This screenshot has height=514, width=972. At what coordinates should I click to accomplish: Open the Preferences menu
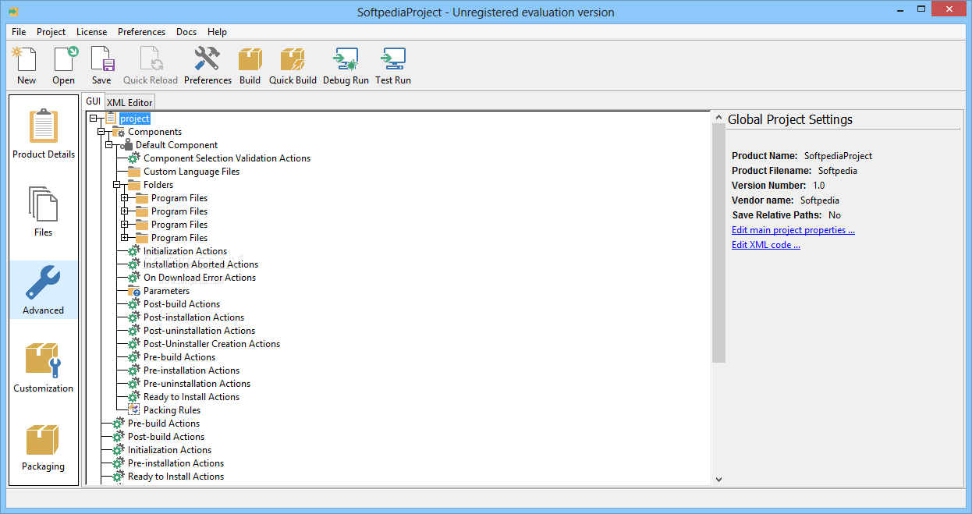[141, 32]
